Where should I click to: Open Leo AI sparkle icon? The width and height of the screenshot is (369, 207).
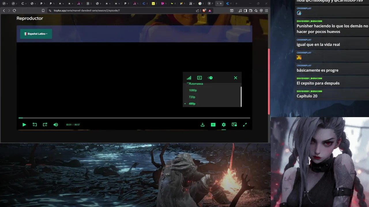256,11
